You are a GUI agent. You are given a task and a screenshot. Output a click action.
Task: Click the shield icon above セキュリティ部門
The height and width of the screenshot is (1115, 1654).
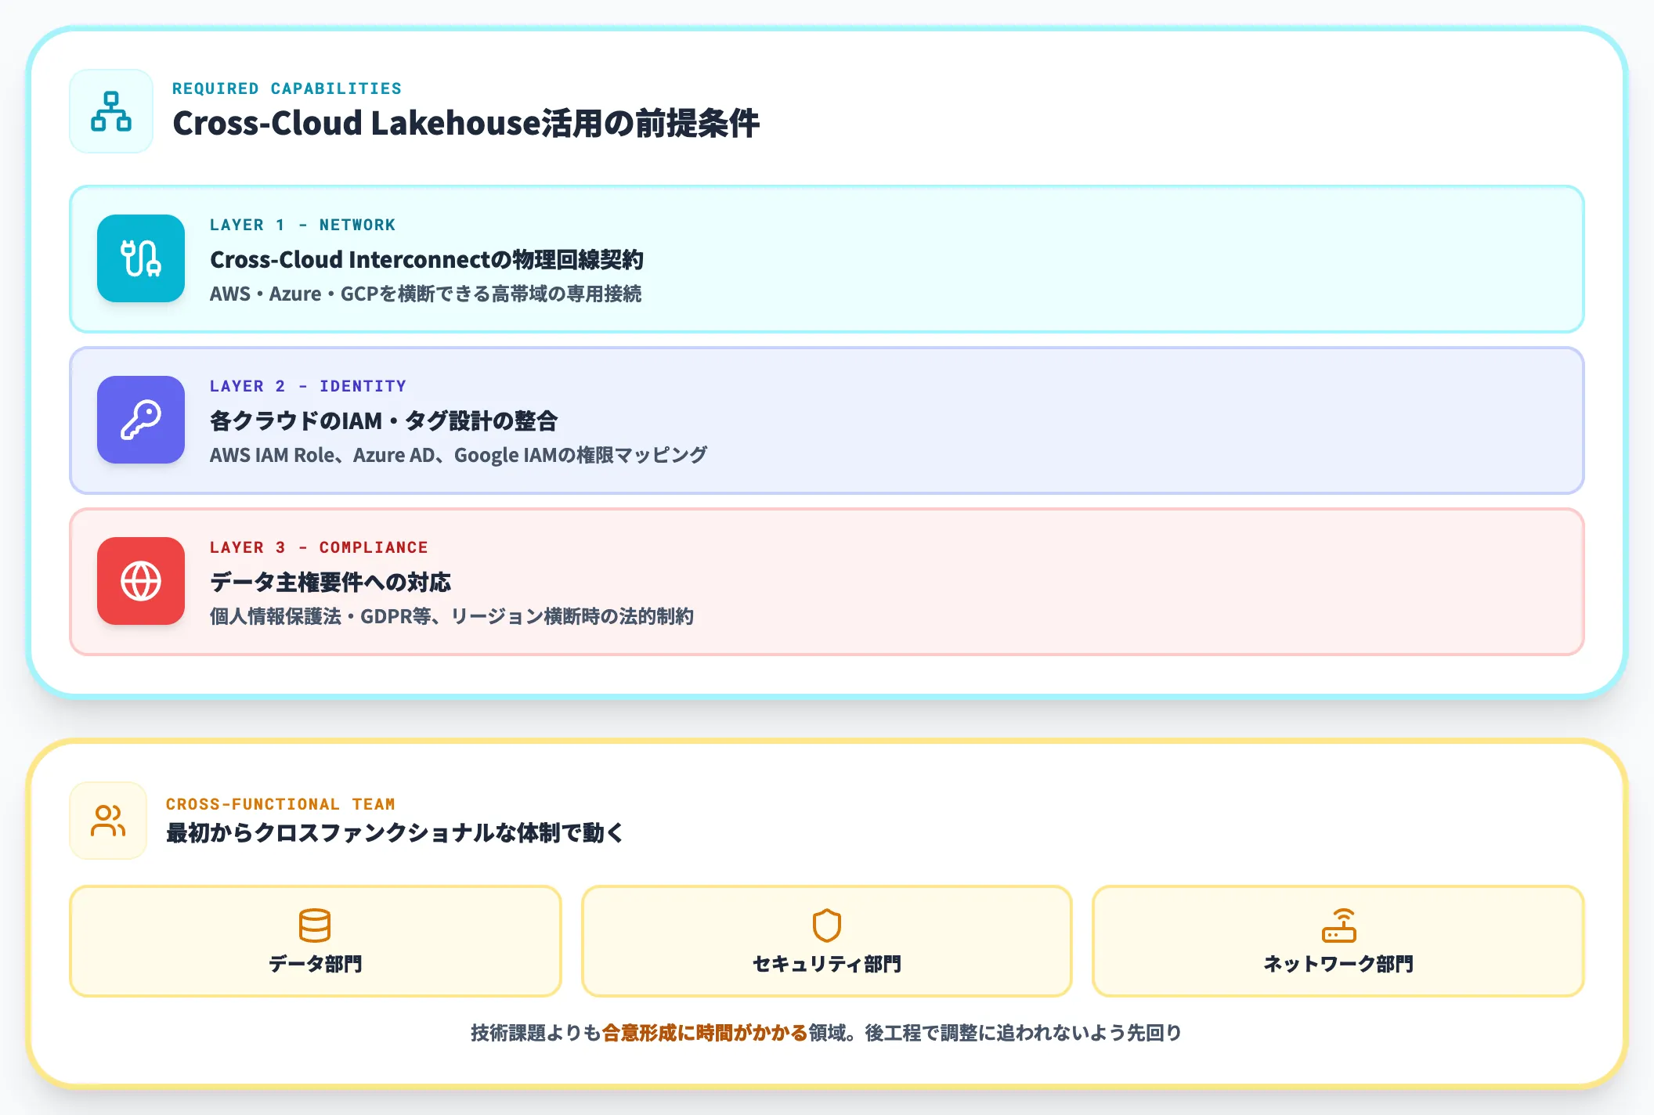(x=826, y=925)
